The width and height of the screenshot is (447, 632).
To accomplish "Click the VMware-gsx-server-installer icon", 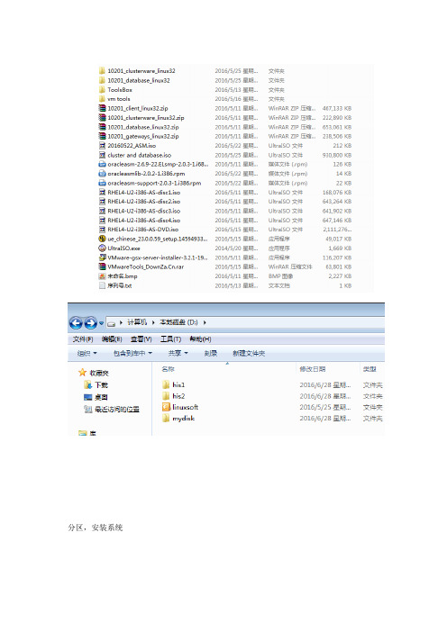I will coord(102,257).
